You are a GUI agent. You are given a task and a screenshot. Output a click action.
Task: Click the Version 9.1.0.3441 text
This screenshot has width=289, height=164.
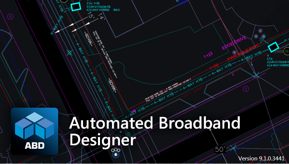262,158
